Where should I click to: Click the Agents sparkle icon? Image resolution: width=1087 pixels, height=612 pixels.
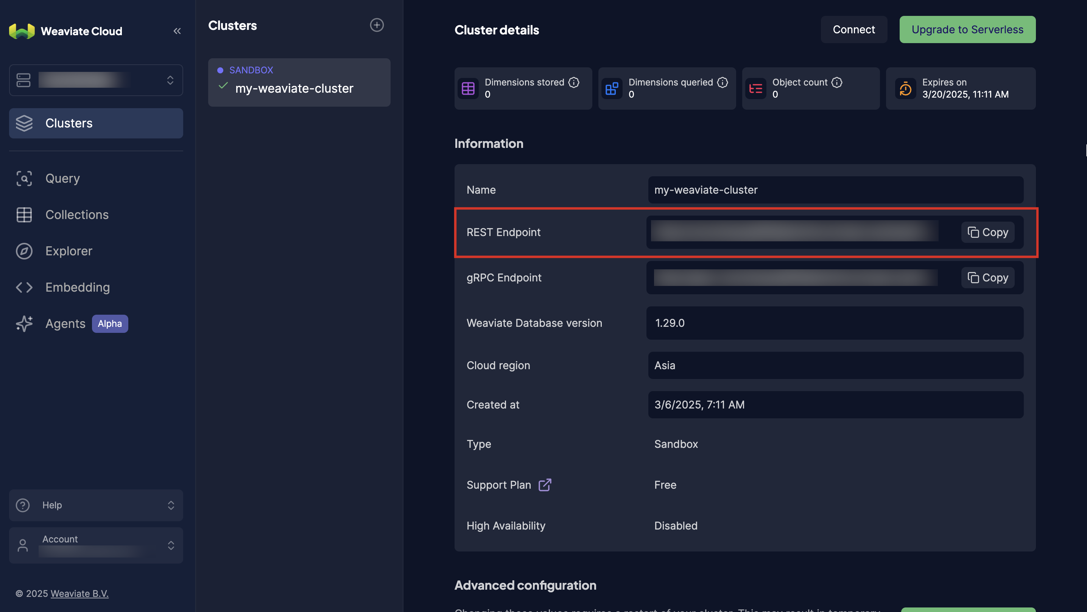coord(24,323)
